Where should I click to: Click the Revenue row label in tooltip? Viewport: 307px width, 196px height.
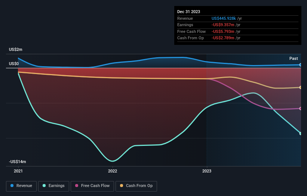(185, 18)
